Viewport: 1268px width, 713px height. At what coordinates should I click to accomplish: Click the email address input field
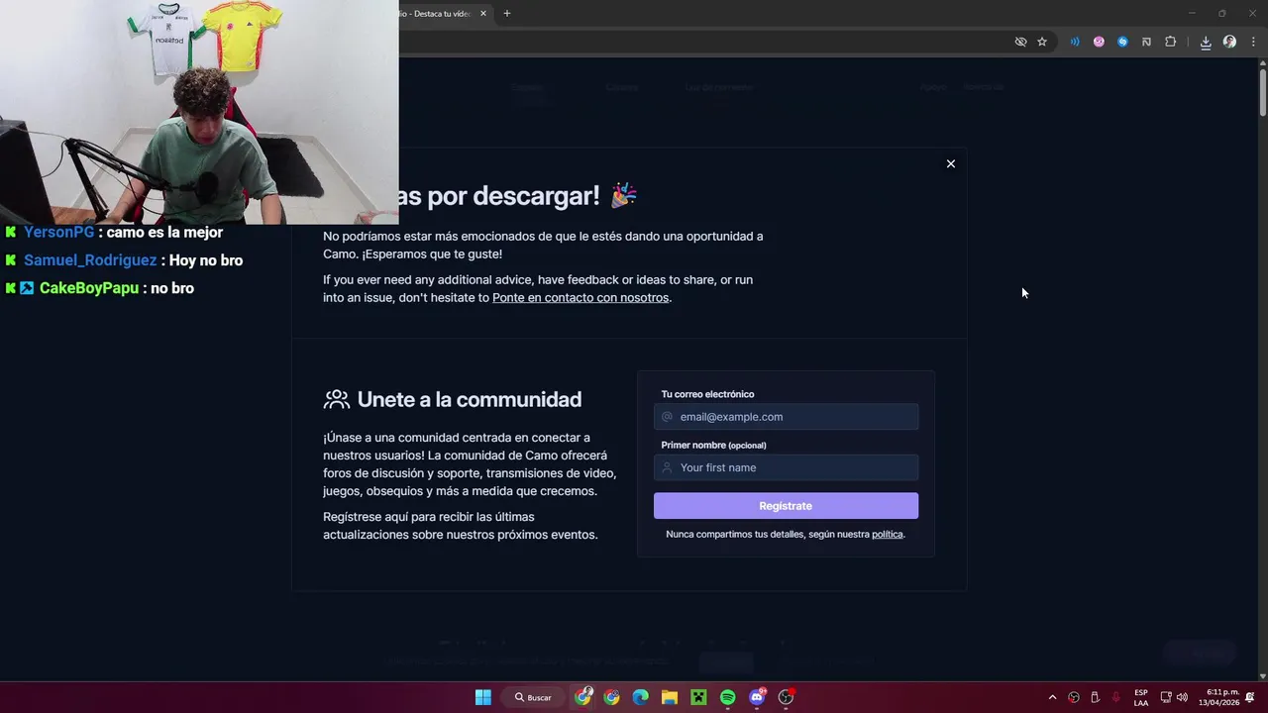(786, 417)
